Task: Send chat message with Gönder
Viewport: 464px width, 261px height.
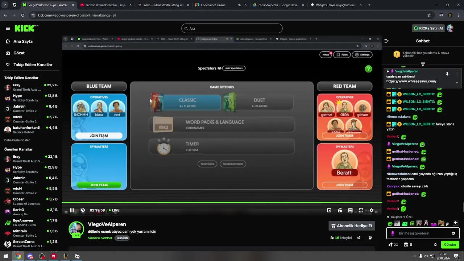Action: [450, 245]
